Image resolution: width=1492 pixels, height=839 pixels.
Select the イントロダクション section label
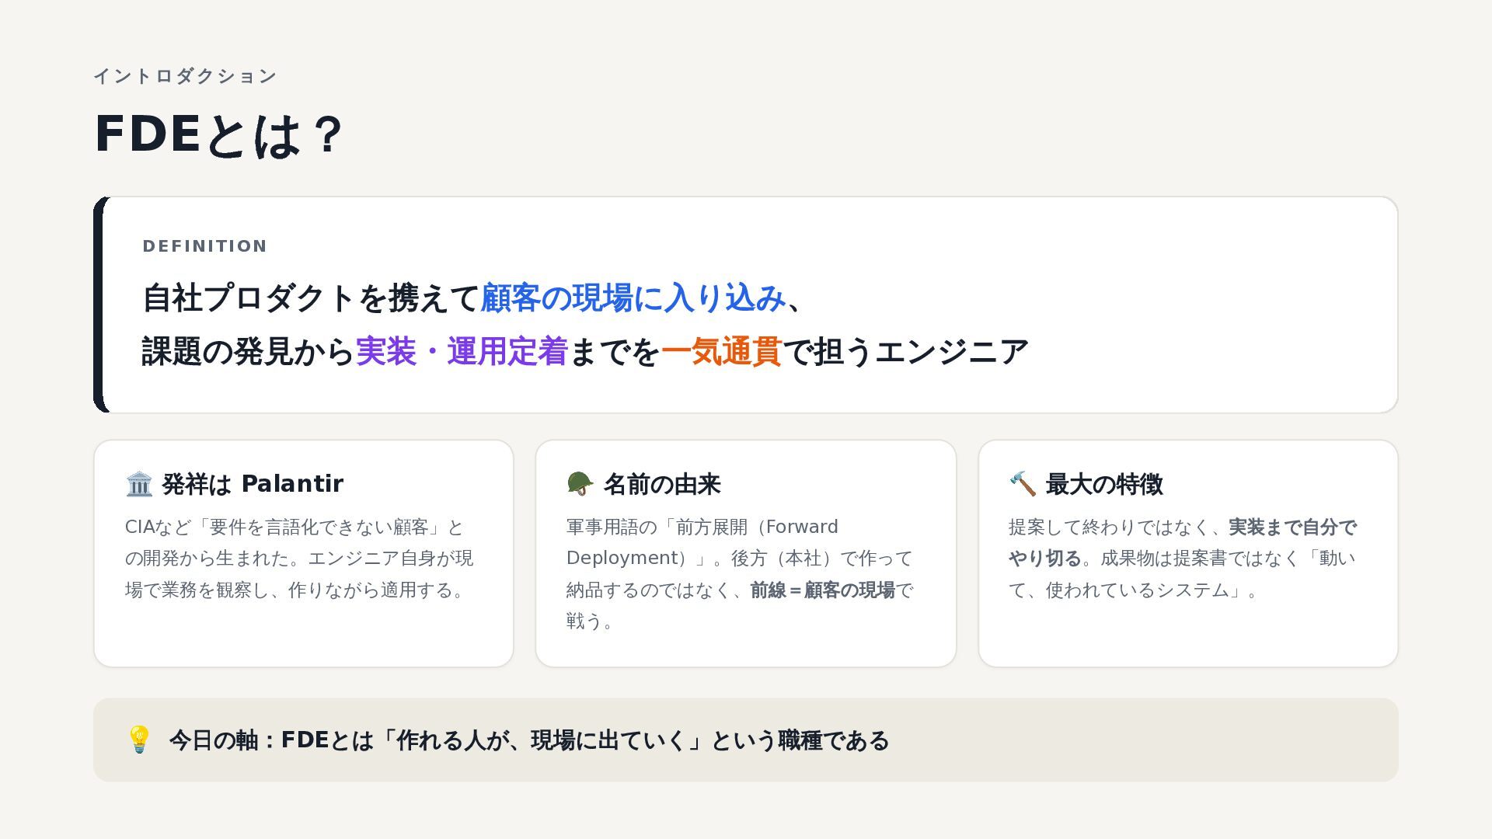click(185, 76)
